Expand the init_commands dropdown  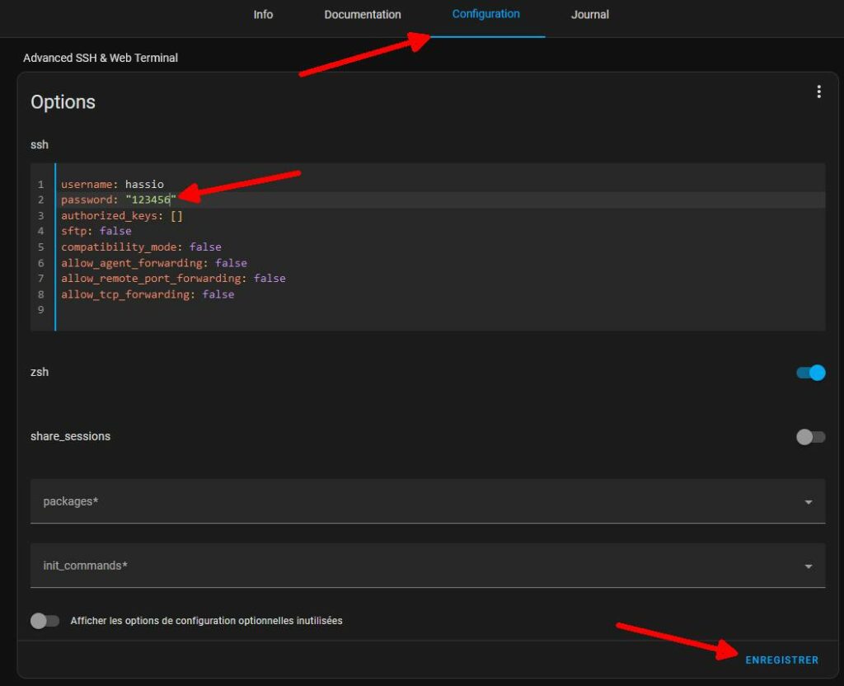pos(428,566)
